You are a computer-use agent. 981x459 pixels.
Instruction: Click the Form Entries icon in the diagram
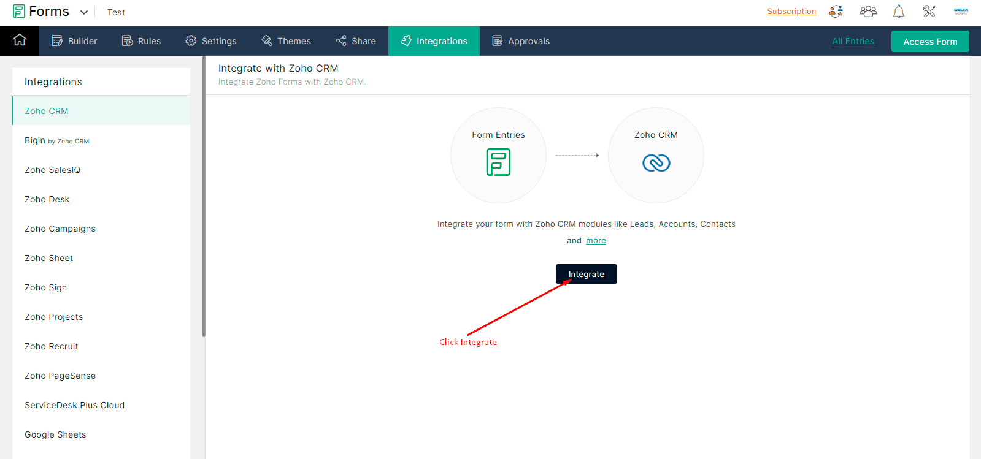(498, 162)
